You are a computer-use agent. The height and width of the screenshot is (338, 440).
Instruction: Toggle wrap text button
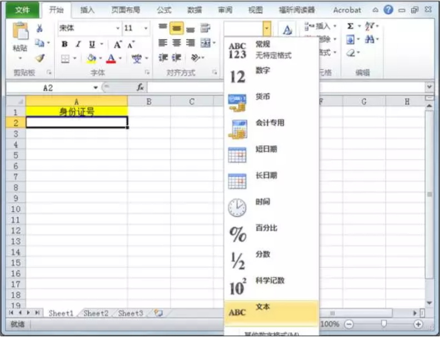[x=205, y=28]
